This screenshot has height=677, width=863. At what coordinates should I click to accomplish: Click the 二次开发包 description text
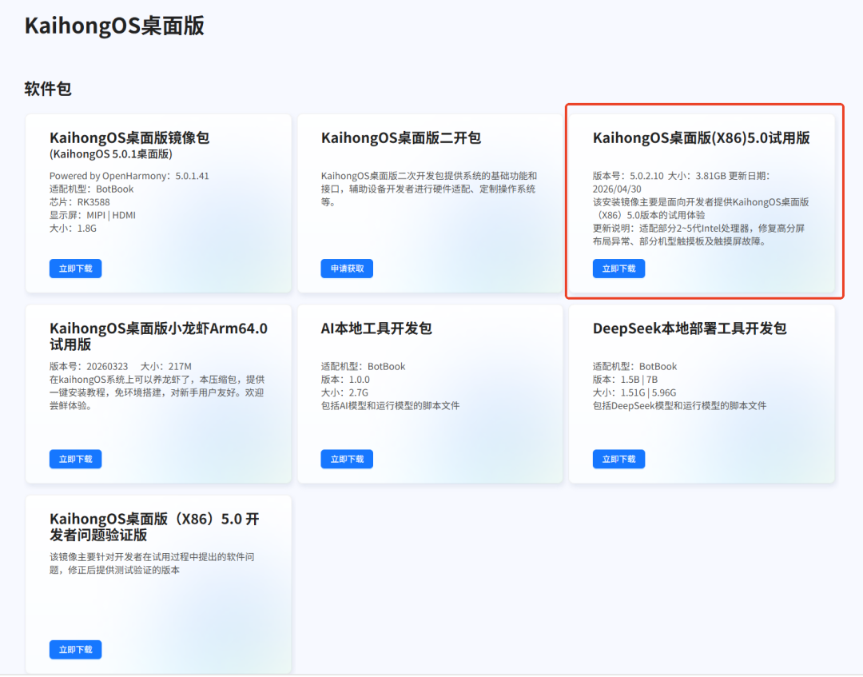pos(429,189)
